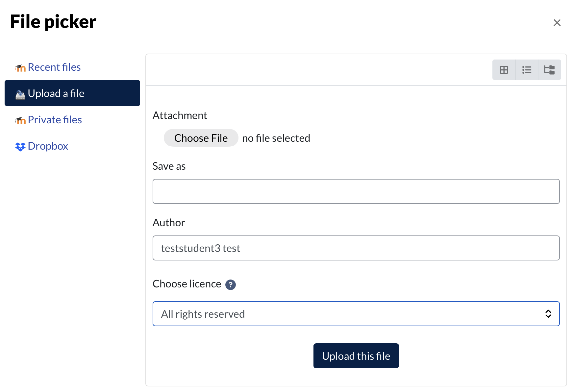Click the Save as text field
This screenshot has width=572, height=391.
(x=356, y=191)
